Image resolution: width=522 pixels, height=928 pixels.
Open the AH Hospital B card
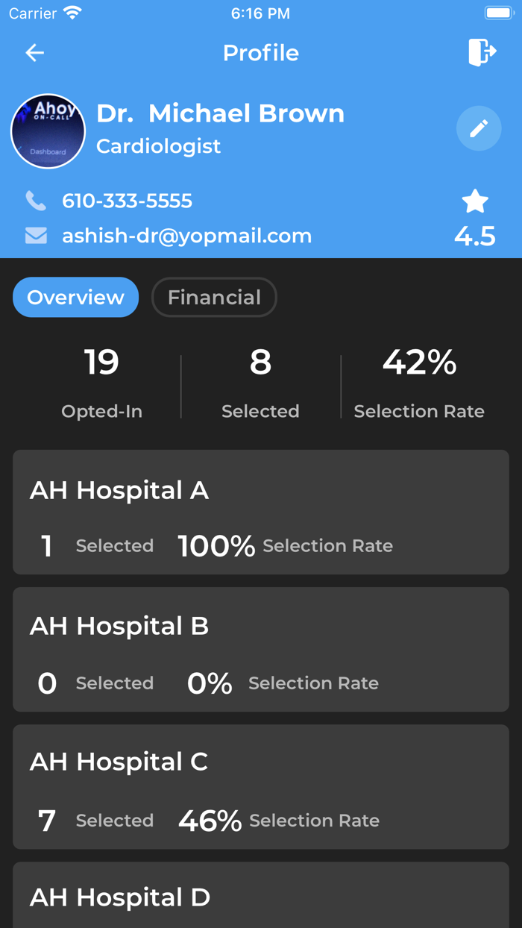[x=261, y=649]
